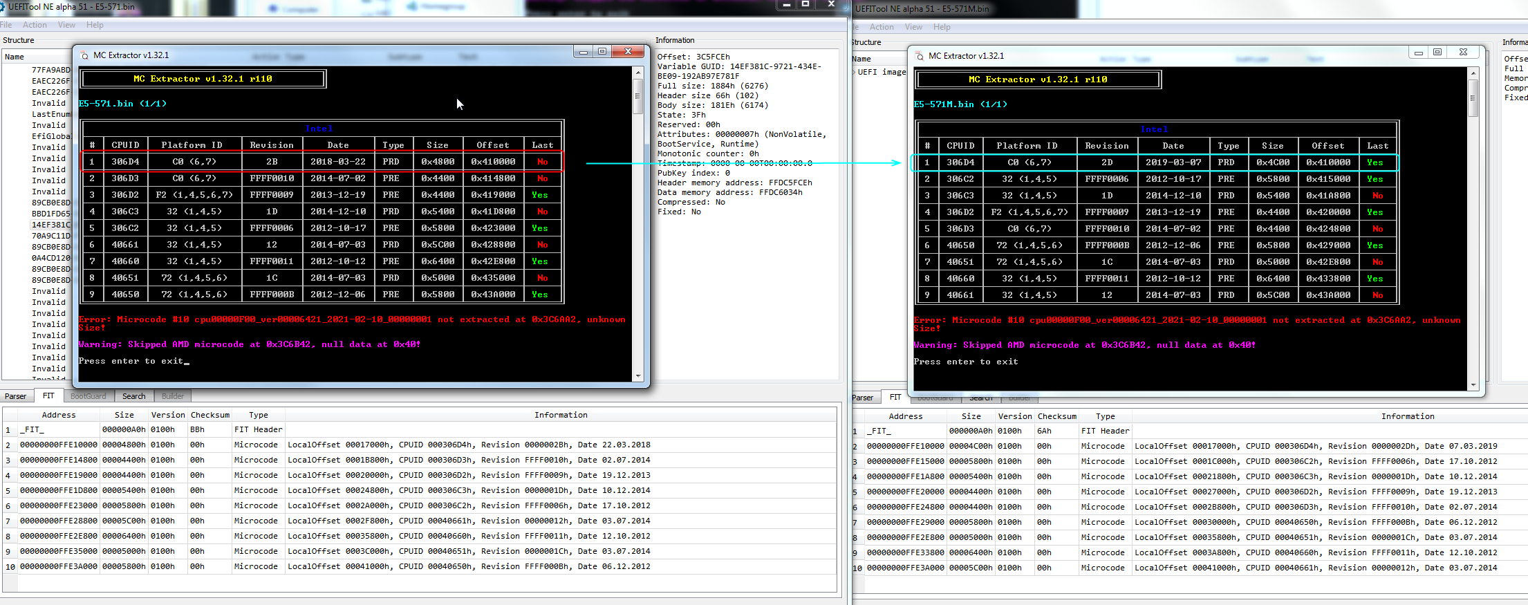Open Action menu in E5-571M.bin UEFITool window

click(882, 27)
